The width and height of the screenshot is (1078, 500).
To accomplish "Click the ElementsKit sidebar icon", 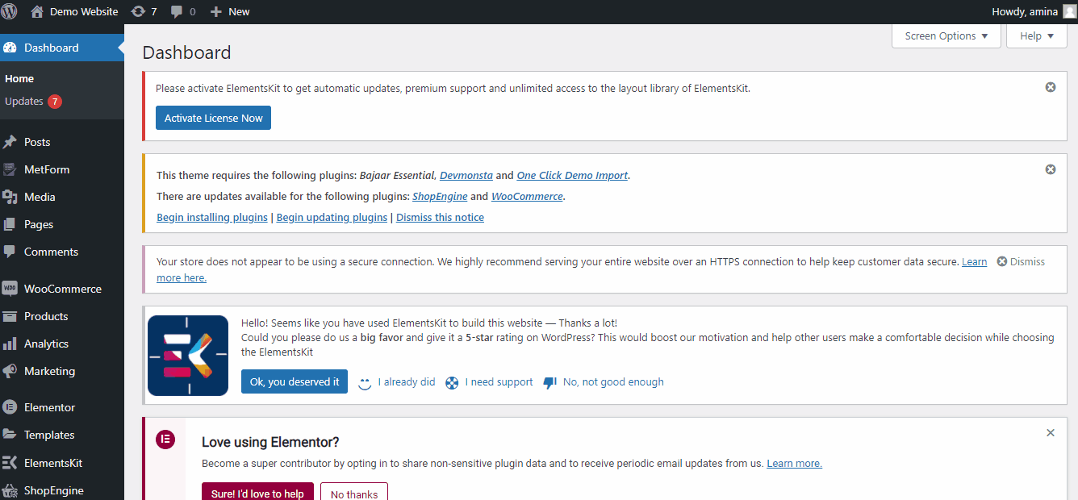I will pos(10,463).
